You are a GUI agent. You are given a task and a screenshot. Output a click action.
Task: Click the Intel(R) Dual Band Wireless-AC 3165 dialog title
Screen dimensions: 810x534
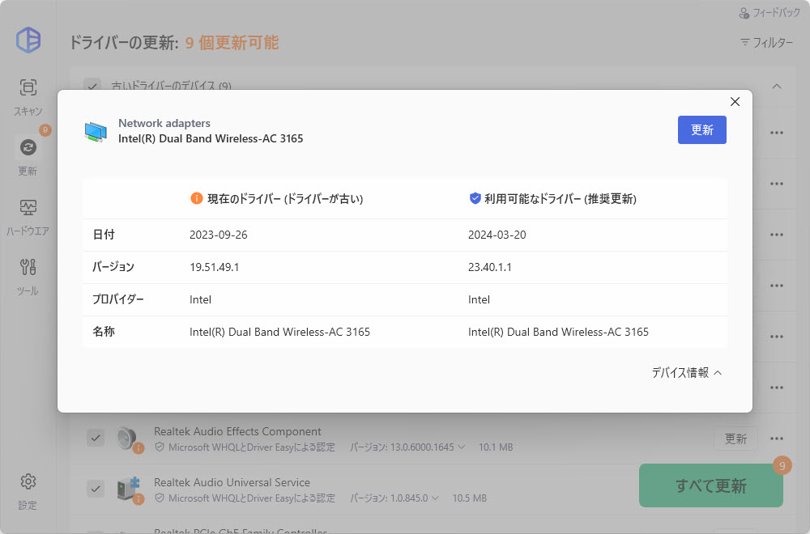[211, 139]
